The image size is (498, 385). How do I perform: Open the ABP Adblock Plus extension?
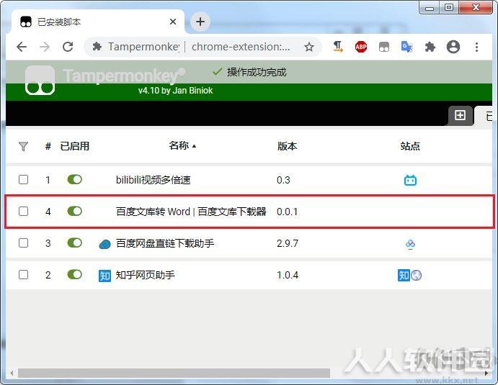click(361, 47)
